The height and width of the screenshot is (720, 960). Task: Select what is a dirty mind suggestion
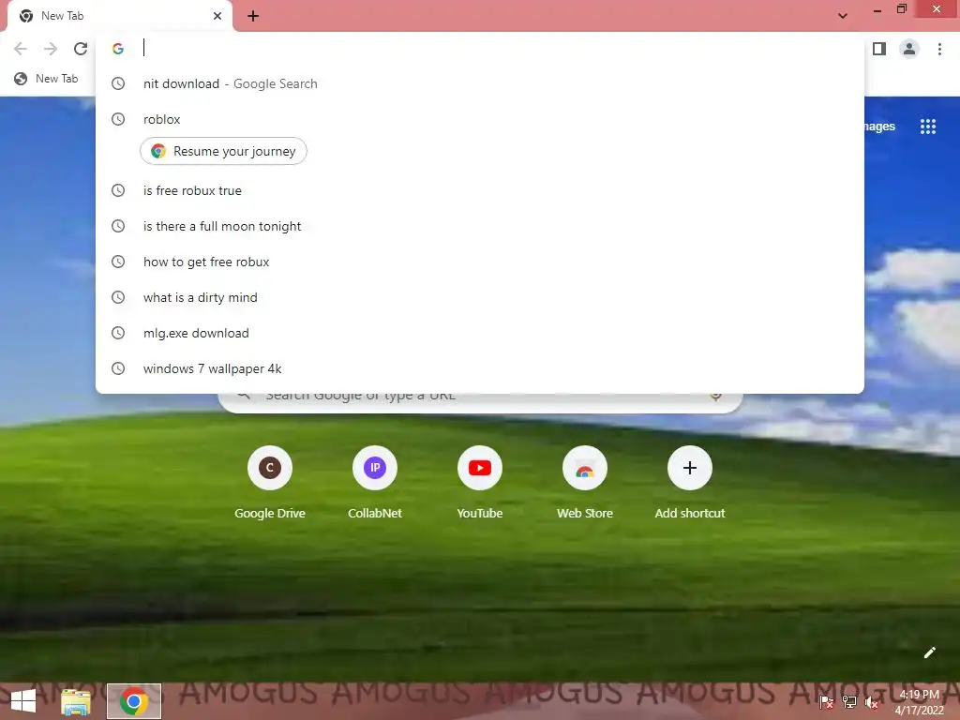479,297
